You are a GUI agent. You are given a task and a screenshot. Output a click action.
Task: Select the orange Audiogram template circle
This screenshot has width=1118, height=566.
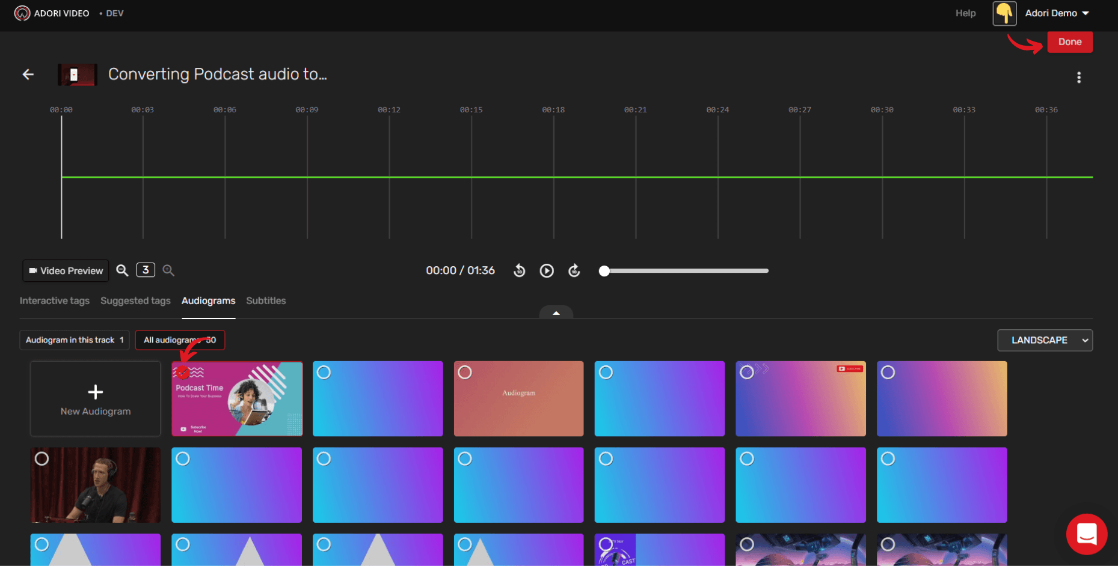click(x=465, y=372)
